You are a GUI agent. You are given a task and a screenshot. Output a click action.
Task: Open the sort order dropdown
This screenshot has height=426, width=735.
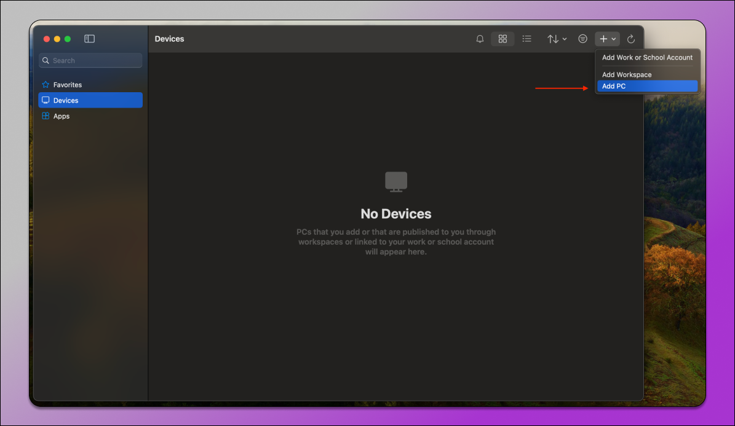557,39
